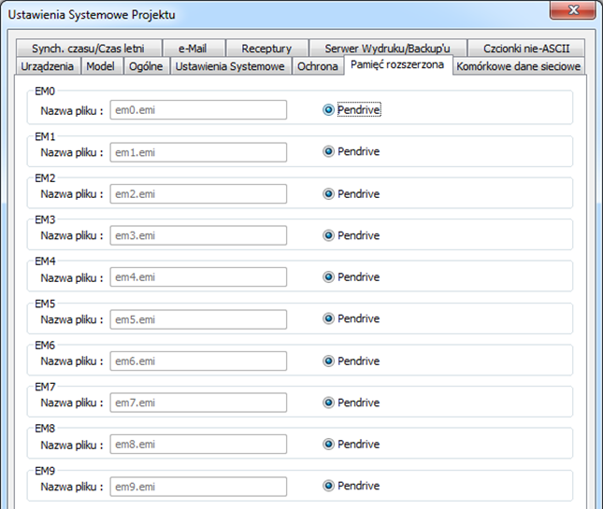Click the Nazwa pliku label in EM3
The height and width of the screenshot is (509, 603).
[x=72, y=235]
